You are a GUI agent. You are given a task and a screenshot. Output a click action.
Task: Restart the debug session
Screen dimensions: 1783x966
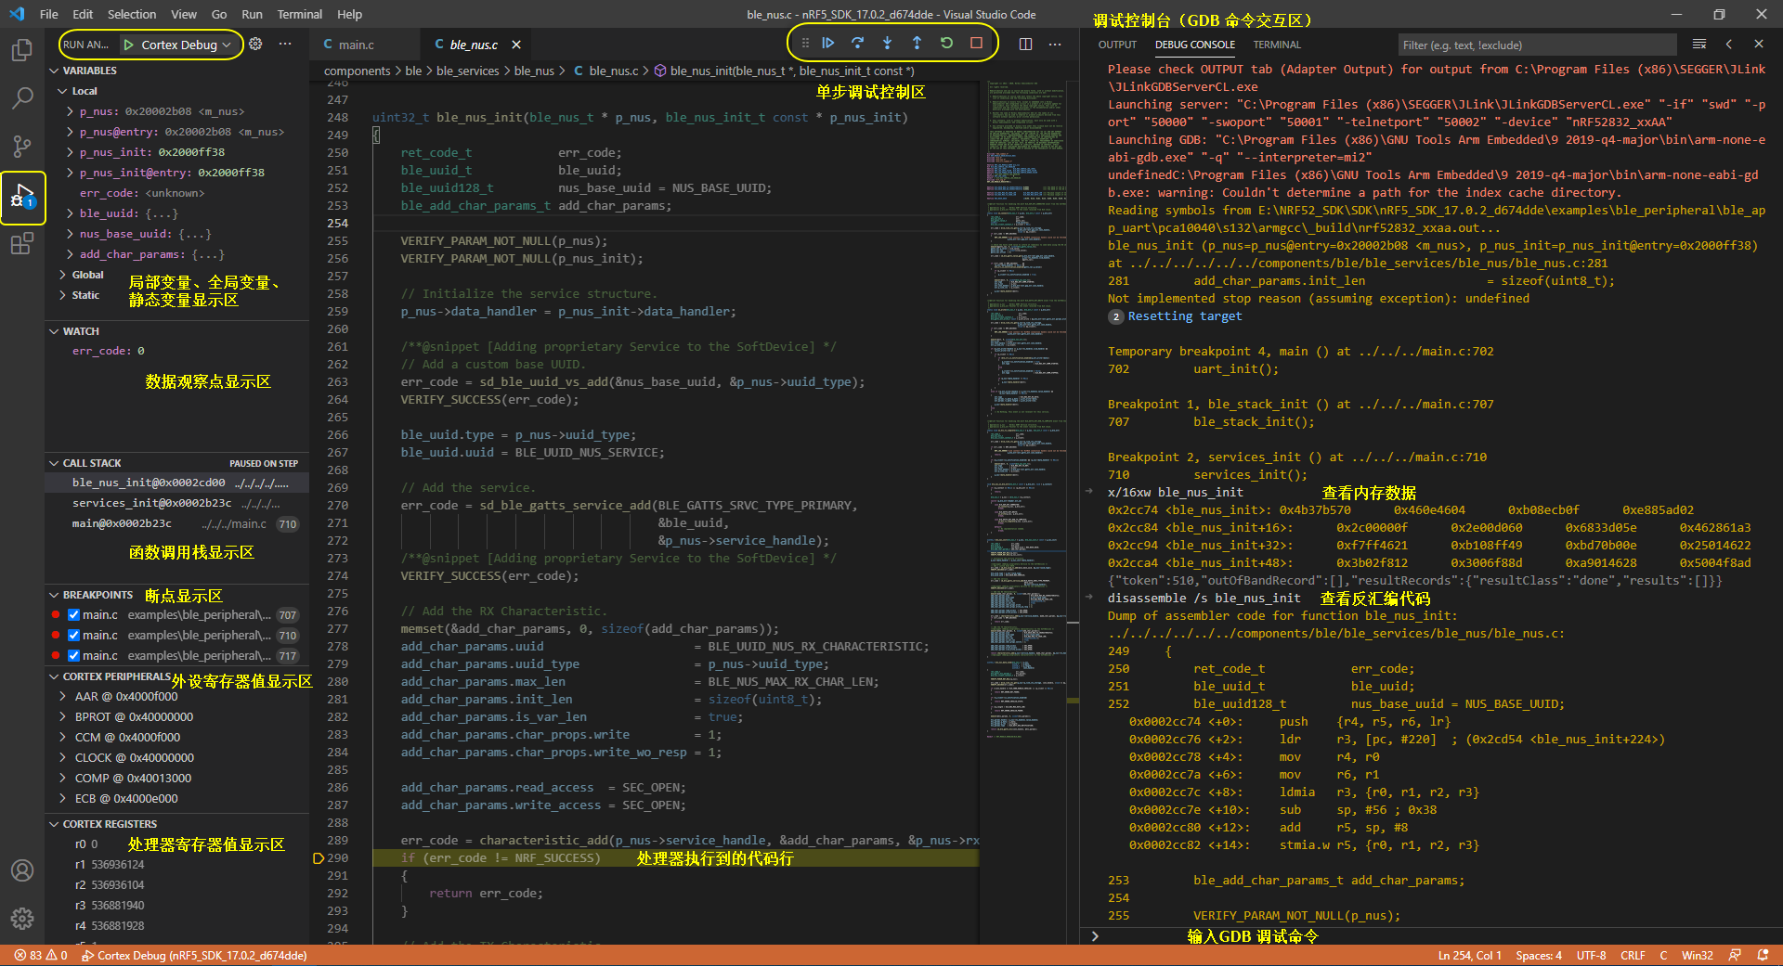[x=946, y=43]
